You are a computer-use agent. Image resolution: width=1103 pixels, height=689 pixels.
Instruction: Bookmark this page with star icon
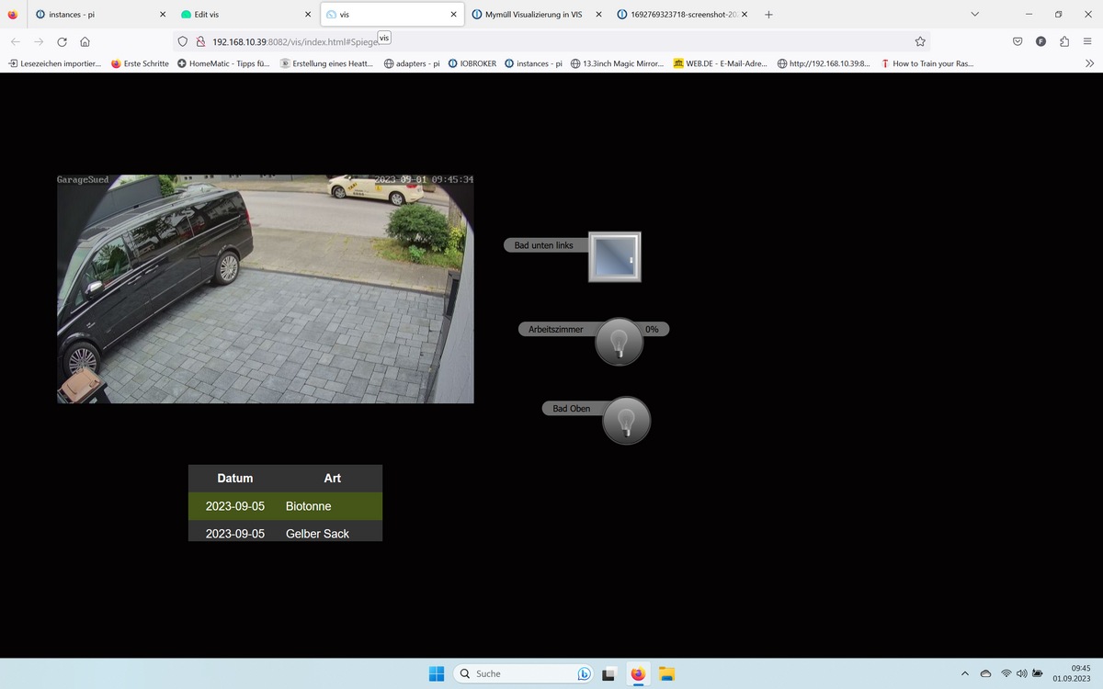tap(920, 41)
